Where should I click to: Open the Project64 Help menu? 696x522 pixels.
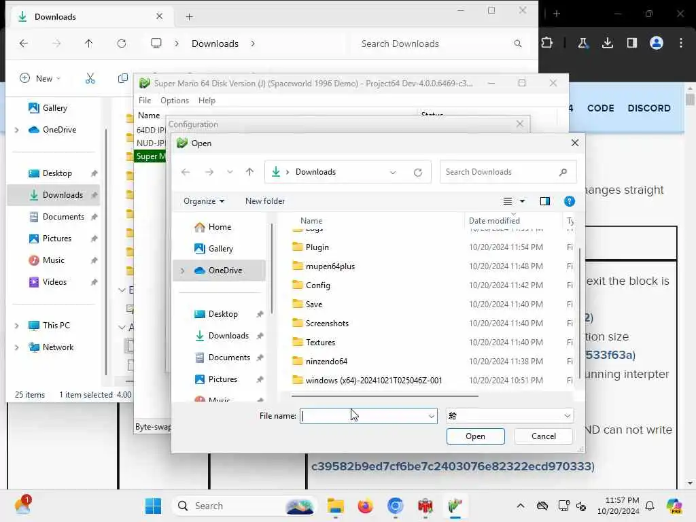click(x=207, y=101)
